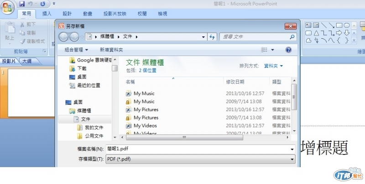Open the 組合管理 menu
The width and height of the screenshot is (365, 184).
click(x=76, y=50)
